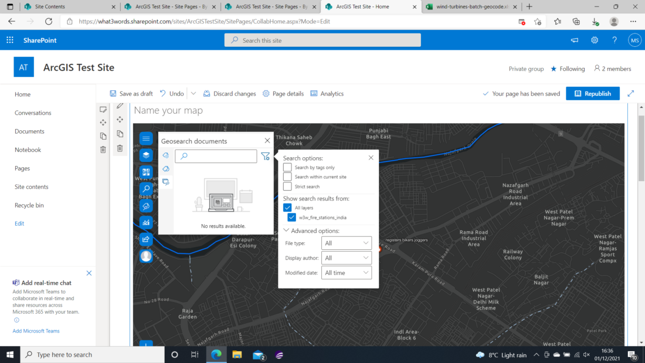Close the Geosearch documents panel
This screenshot has width=645, height=363.
(x=267, y=141)
